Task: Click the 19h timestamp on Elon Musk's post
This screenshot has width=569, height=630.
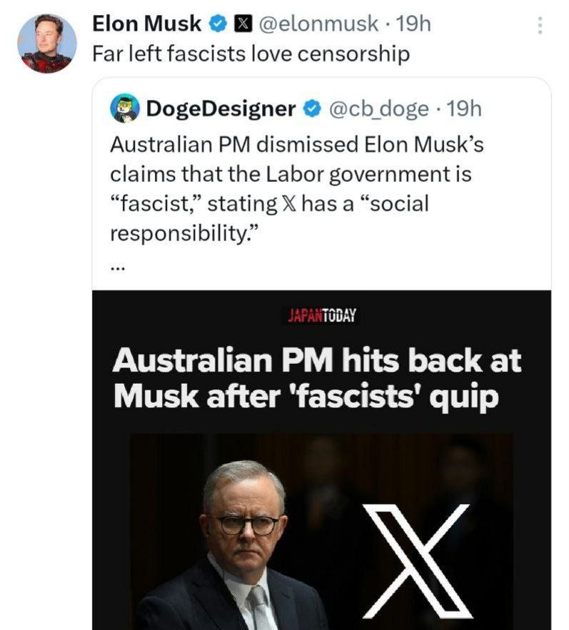Action: click(x=413, y=24)
